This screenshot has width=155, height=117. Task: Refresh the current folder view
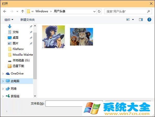coord(99,11)
